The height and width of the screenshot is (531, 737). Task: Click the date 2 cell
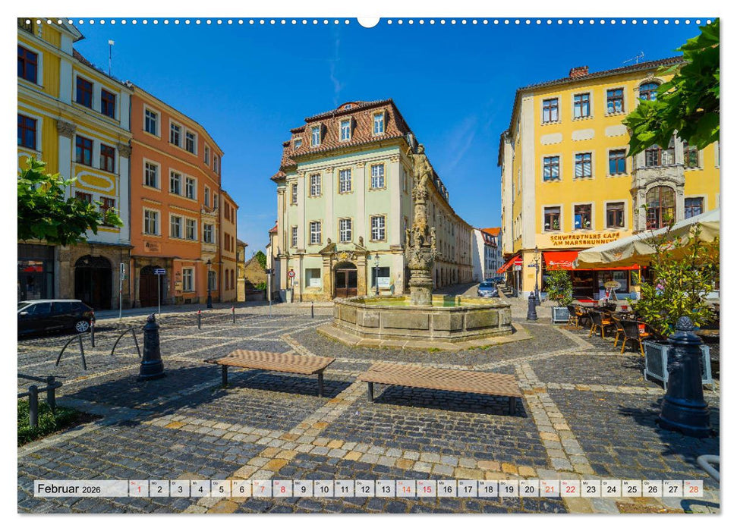[159, 491]
